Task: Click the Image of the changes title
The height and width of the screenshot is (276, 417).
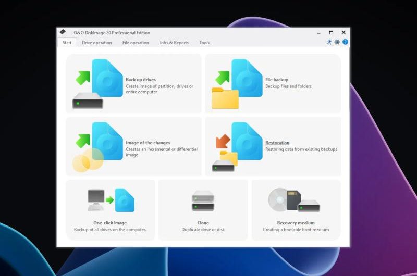Action: tap(148, 143)
